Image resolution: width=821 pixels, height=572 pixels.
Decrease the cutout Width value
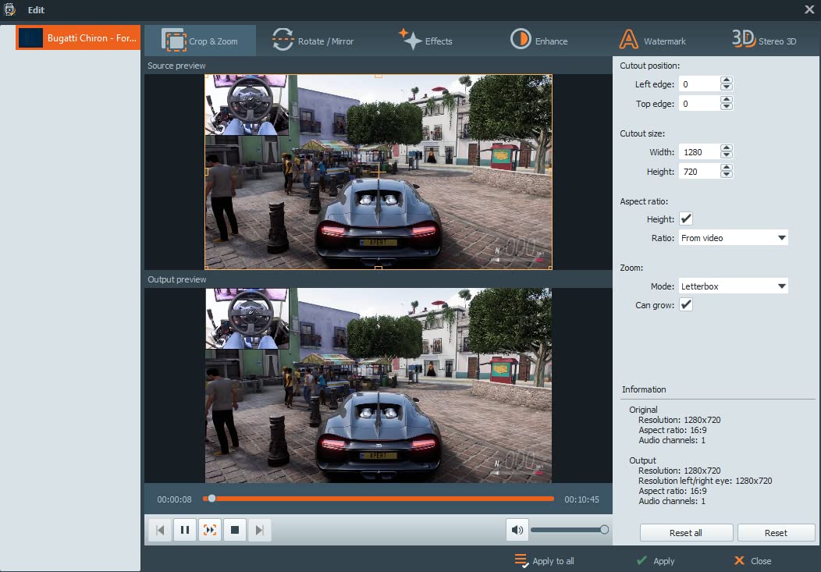point(727,155)
